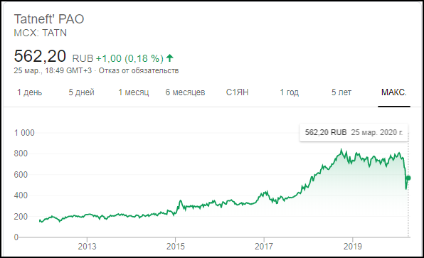The width and height of the screenshot is (424, 258).
Task: Switch to the 1 год range
Action: coord(290,92)
